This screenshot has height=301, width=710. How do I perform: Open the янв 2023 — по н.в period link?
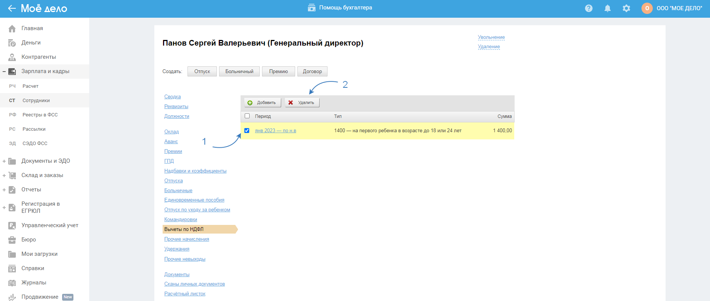coord(276,131)
